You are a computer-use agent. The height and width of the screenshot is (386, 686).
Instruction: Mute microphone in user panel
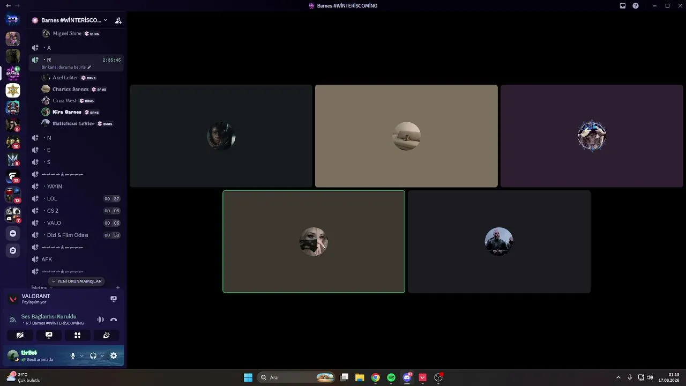(x=73, y=355)
